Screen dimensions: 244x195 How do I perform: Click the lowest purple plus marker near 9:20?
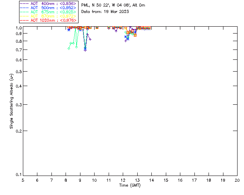click(x=85, y=50)
